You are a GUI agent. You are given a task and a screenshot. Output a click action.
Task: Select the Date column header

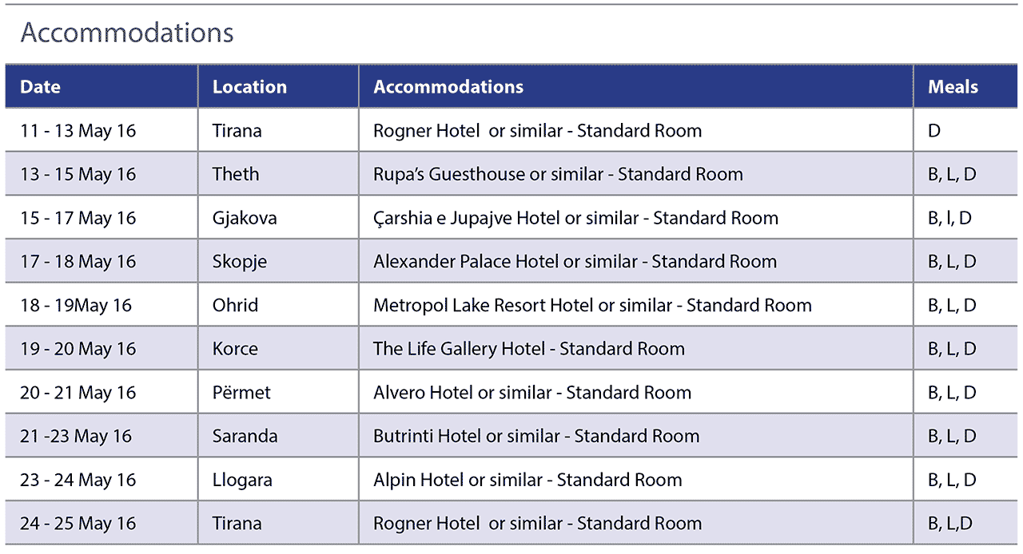(40, 87)
